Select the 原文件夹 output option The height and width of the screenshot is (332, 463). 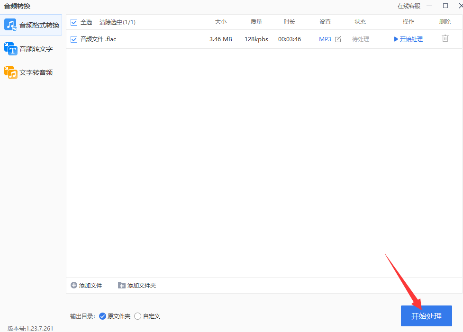coord(102,316)
